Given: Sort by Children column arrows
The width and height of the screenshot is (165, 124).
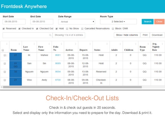Looking at the screenshot, I should point(136,44).
